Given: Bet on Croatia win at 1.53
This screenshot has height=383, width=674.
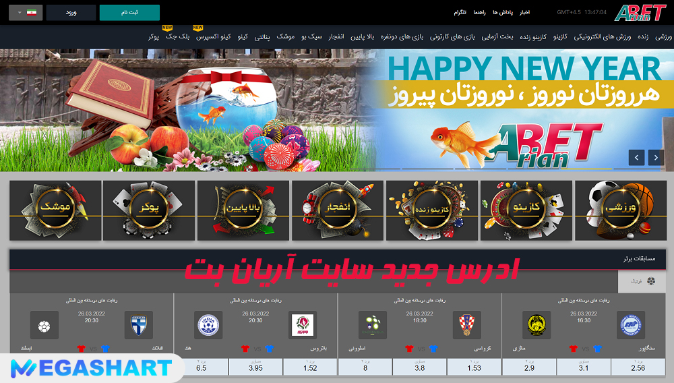Looking at the screenshot, I should (474, 367).
